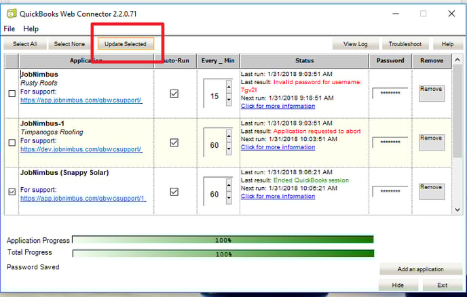
Task: Select the JobNimbus-1 Timpanogos Roofing checkbox
Action: click(12, 143)
